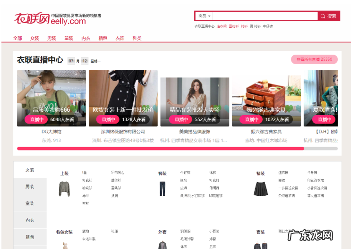The width and height of the screenshot is (351, 249).
Task: Select 箱包 in the left category sidebar
Action: tap(30, 237)
